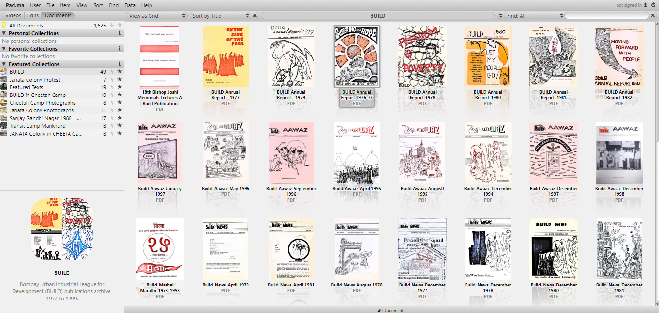Click the cursor icon on BUILD row
The image size is (659, 313).
pos(112,72)
